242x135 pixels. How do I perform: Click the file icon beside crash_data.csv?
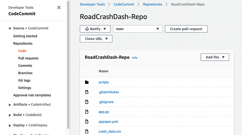tap(87, 132)
